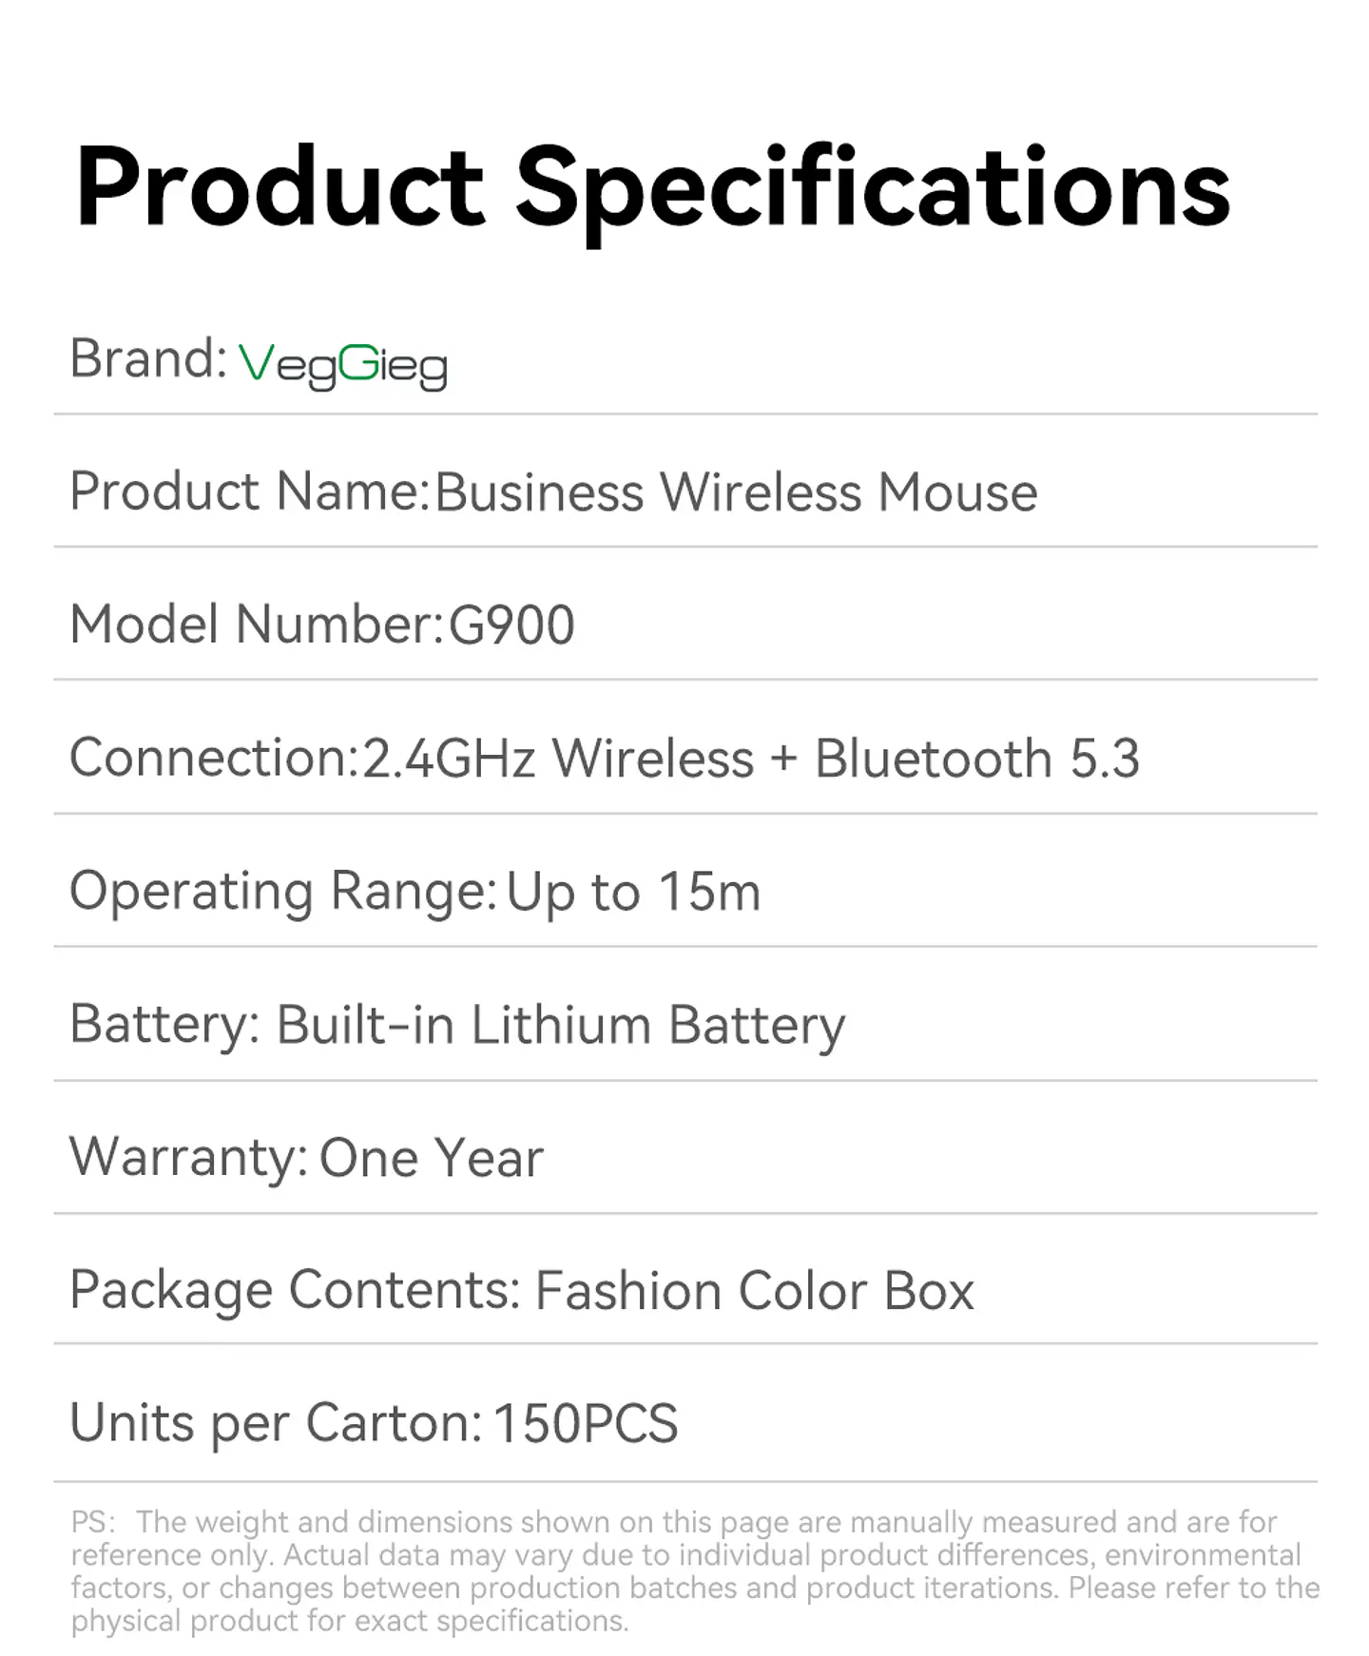Screen dimensions: 1369x1656
Task: Select the G900 model number value
Action: 511,626
